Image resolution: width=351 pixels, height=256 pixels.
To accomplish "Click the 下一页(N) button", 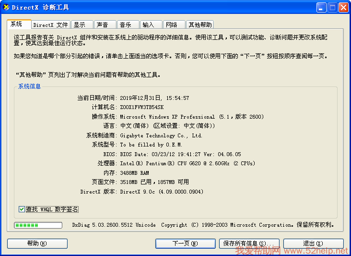I will [186, 244].
